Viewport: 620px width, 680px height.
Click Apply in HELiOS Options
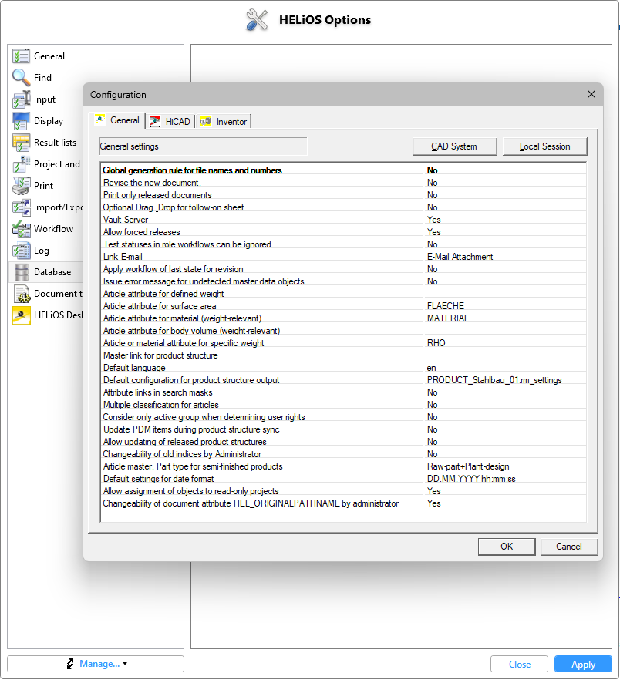pyautogui.click(x=583, y=665)
